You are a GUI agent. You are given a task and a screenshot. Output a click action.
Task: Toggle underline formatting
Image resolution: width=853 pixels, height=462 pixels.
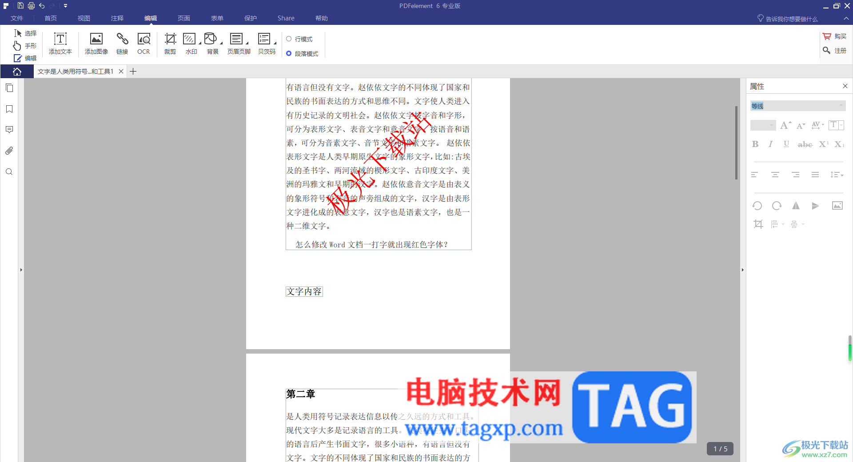[786, 144]
